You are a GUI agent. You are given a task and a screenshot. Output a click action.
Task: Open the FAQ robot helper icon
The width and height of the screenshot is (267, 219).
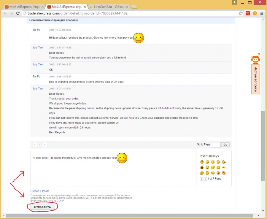255,58
